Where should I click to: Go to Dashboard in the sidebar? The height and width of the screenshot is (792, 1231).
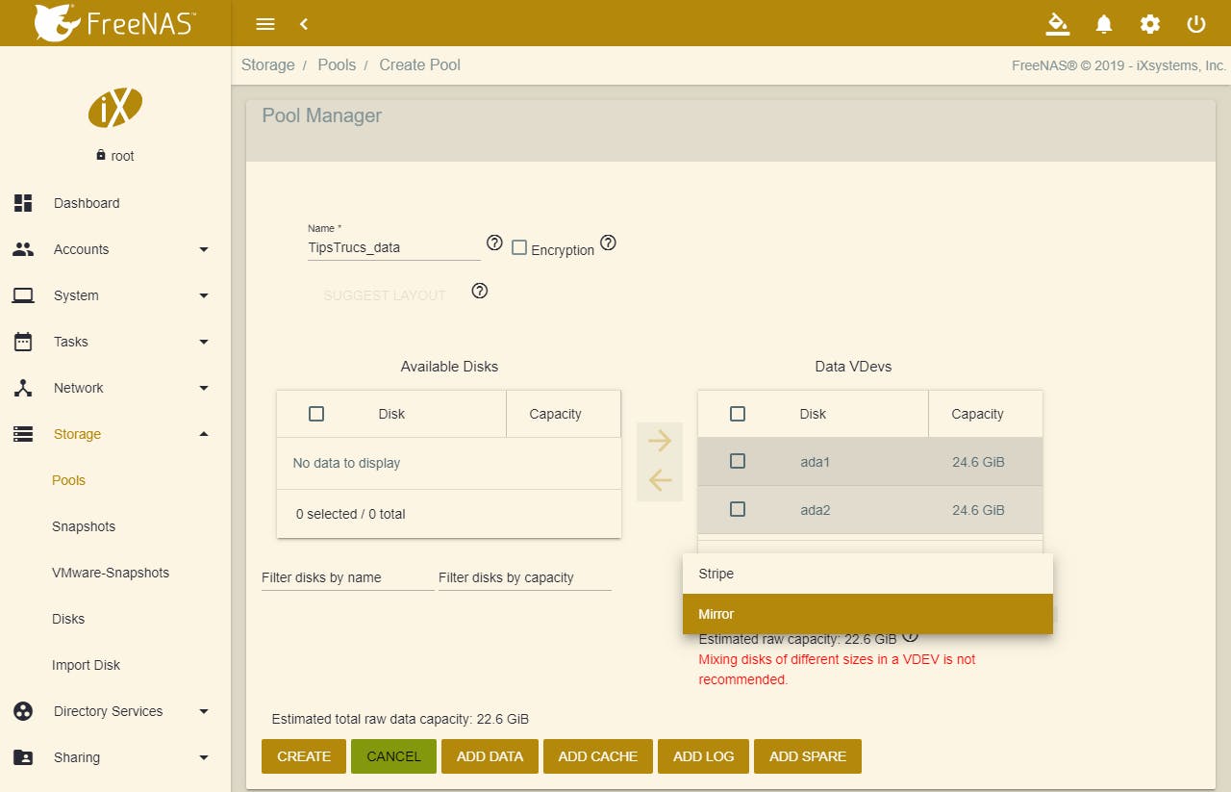(87, 203)
